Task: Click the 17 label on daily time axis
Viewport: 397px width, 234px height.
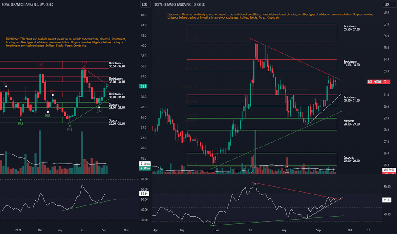Action: (x=368, y=230)
